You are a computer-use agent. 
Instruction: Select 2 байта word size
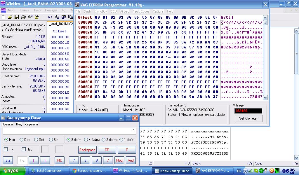coord(104,140)
